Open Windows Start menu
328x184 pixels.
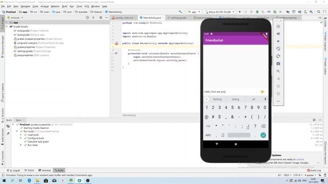[4, 180]
